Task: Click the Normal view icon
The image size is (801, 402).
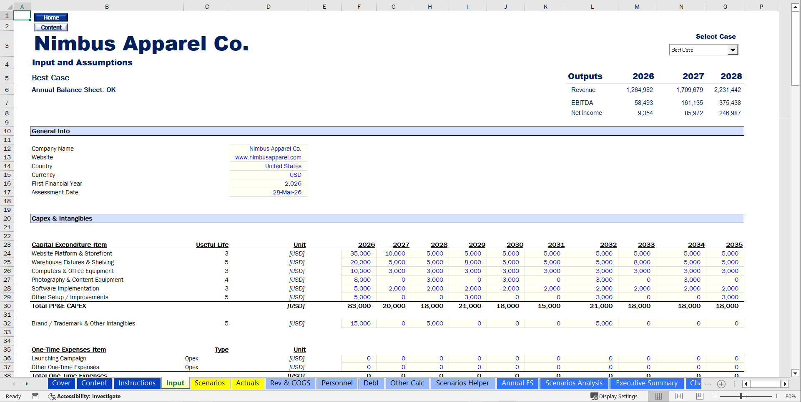Action: pos(658,396)
